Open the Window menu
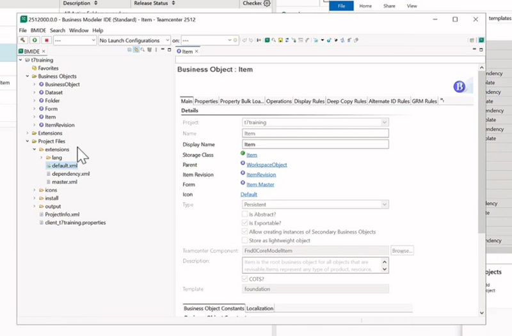Image resolution: width=512 pixels, height=336 pixels. (79, 30)
